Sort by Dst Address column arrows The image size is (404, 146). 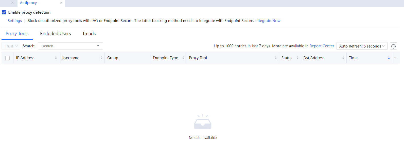(x=343, y=58)
